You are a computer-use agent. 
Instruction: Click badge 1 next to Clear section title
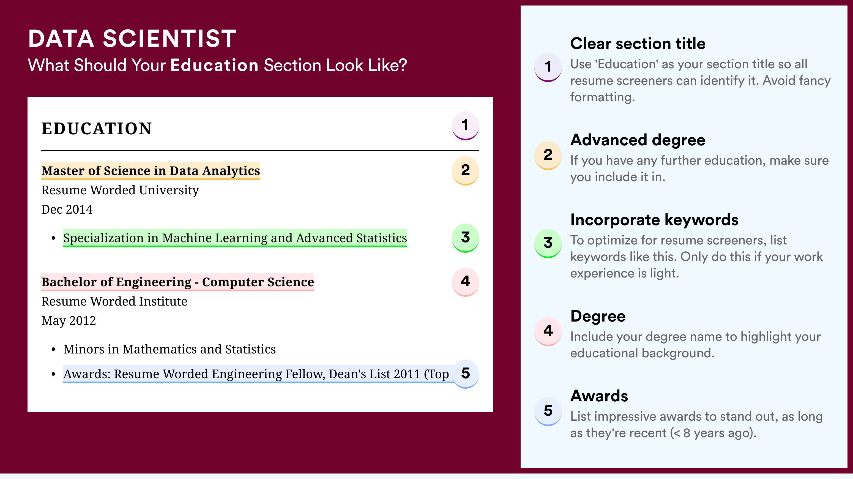pos(548,67)
